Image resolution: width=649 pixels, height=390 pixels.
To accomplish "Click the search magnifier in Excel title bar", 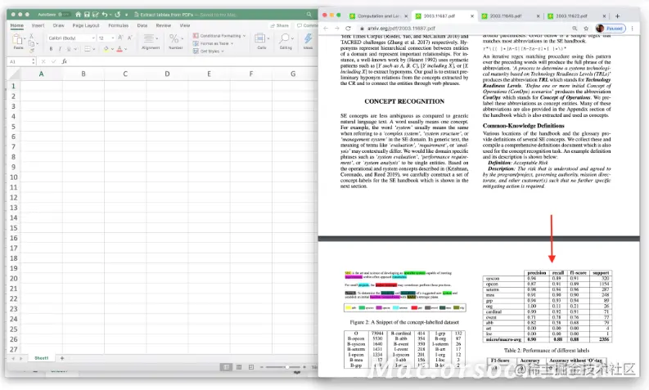I will click(309, 15).
